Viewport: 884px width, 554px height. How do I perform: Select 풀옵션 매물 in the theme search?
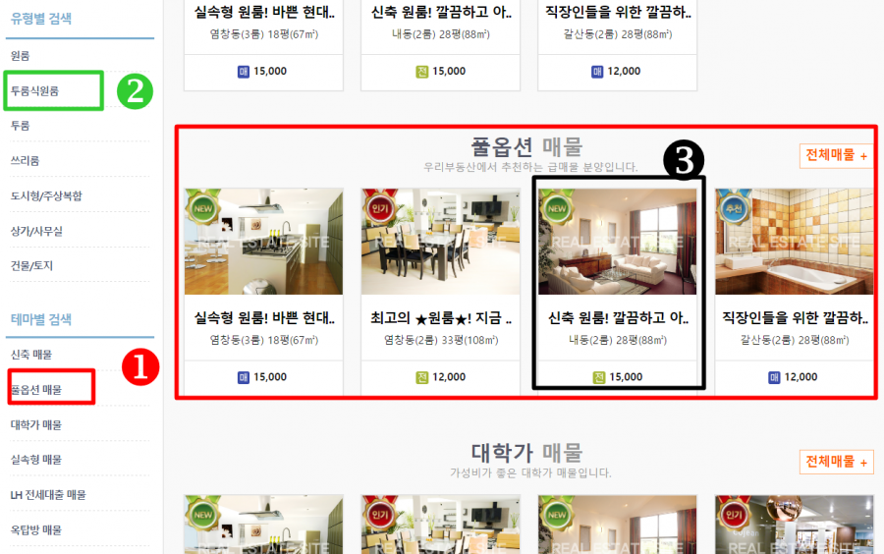[x=36, y=389]
